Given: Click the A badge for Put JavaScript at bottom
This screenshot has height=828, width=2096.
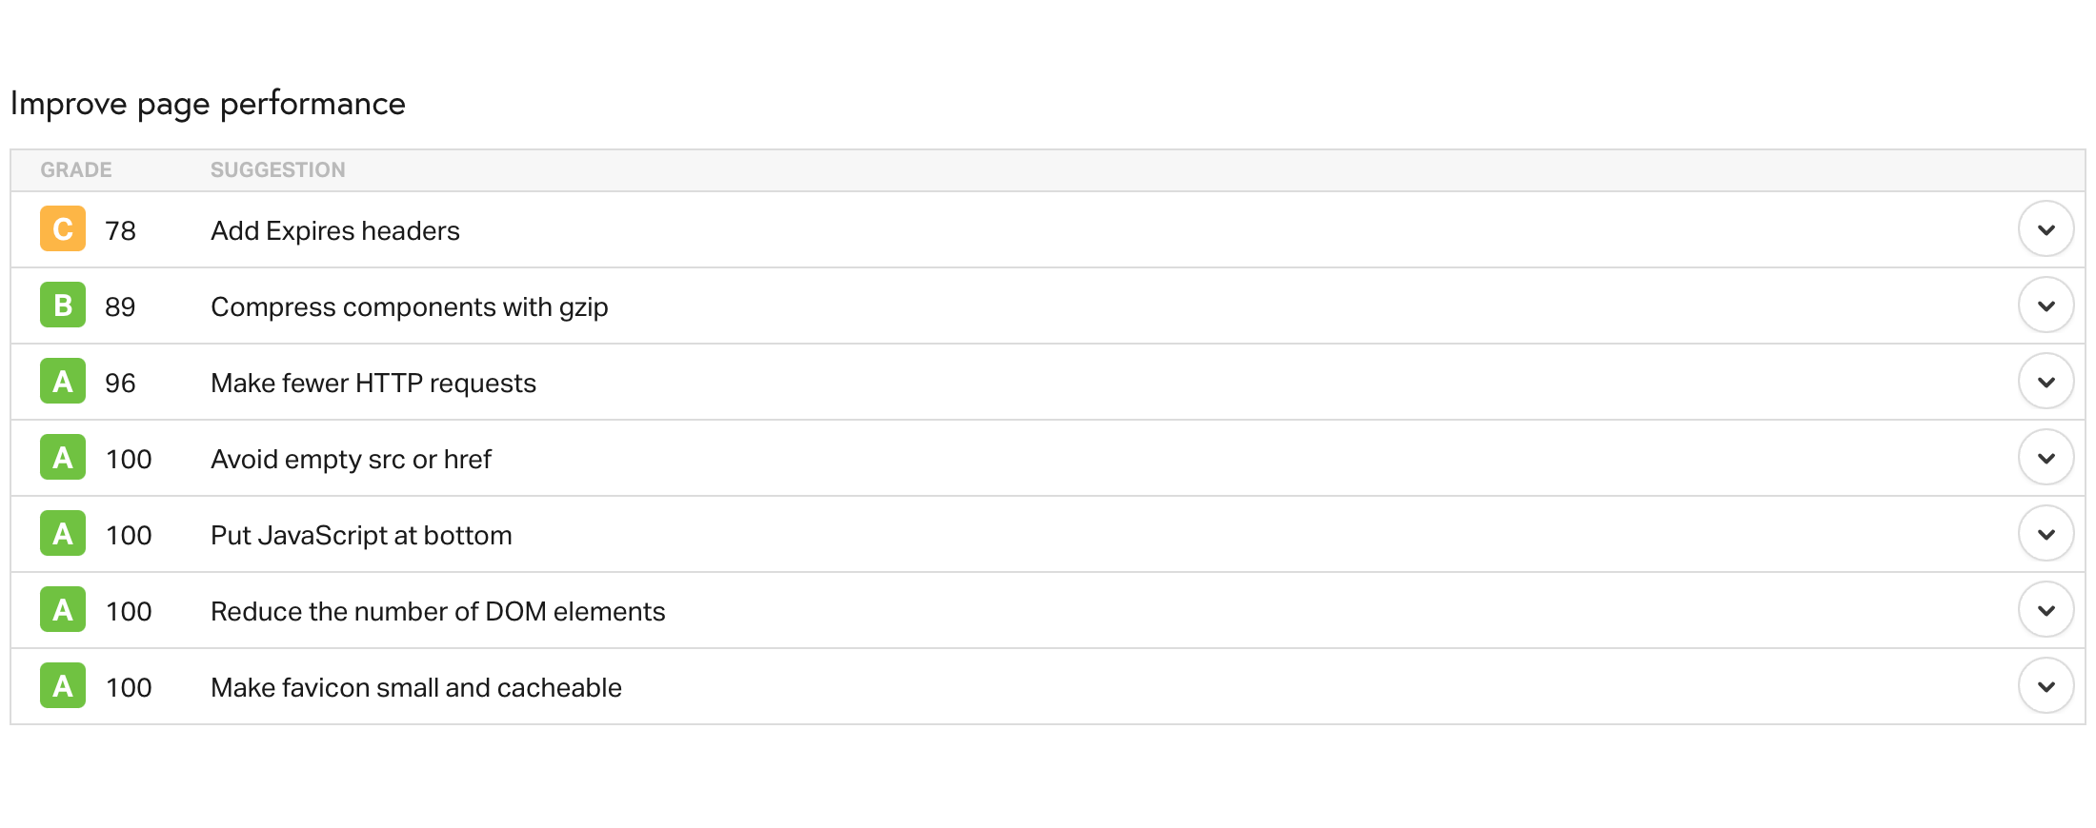Looking at the screenshot, I should (63, 534).
